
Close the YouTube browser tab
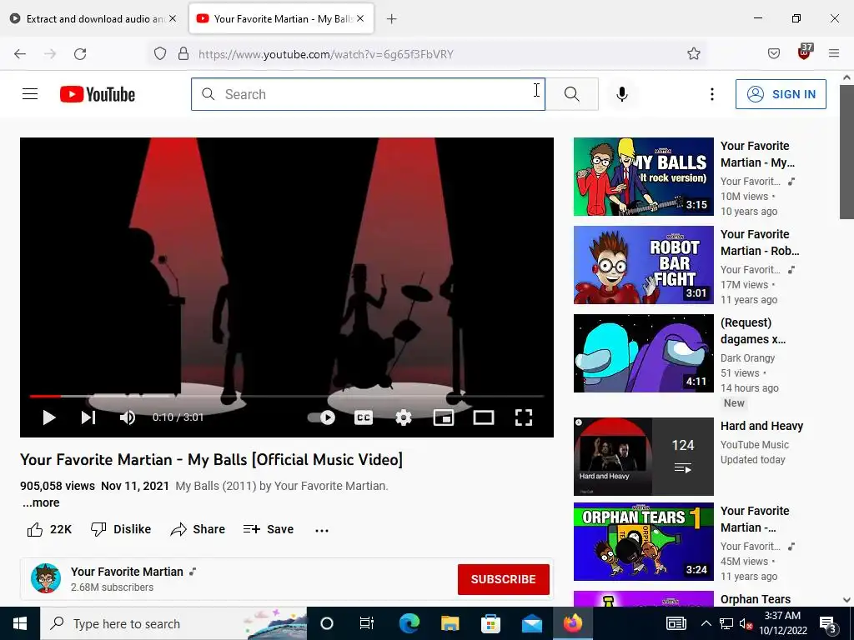360,18
